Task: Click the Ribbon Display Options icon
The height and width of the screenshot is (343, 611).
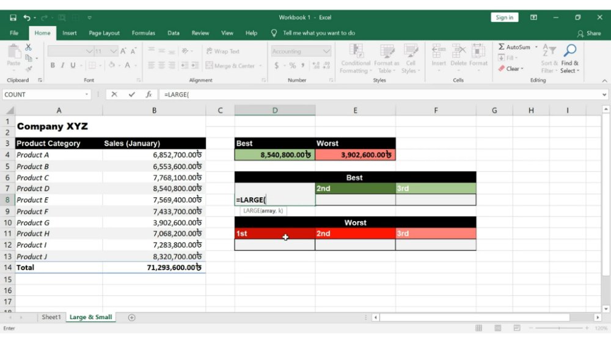Action: [533, 18]
